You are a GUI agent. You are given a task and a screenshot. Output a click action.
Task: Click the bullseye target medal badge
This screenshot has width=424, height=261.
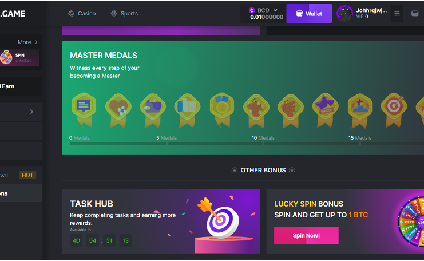coord(394,110)
